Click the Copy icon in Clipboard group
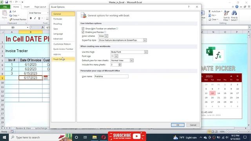 click(11, 15)
